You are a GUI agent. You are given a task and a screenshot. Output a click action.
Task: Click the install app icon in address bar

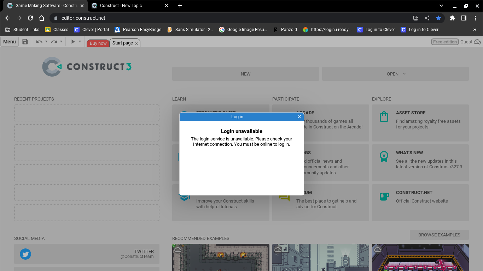click(x=416, y=18)
